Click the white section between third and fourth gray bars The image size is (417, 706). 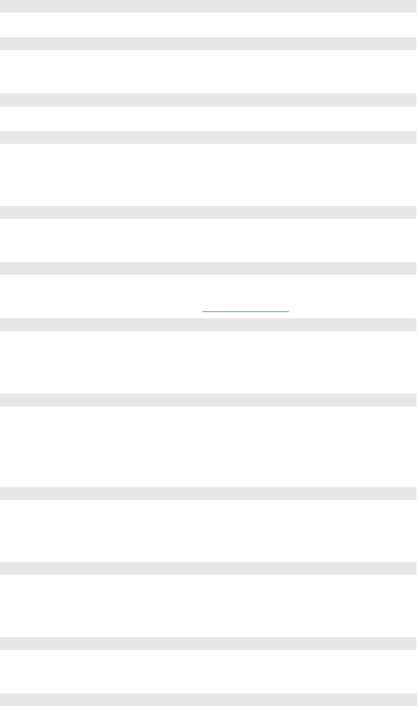[x=209, y=119]
